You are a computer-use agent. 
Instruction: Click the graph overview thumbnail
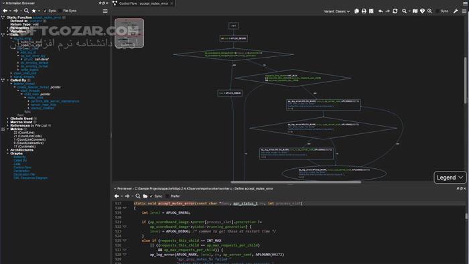tap(129, 33)
